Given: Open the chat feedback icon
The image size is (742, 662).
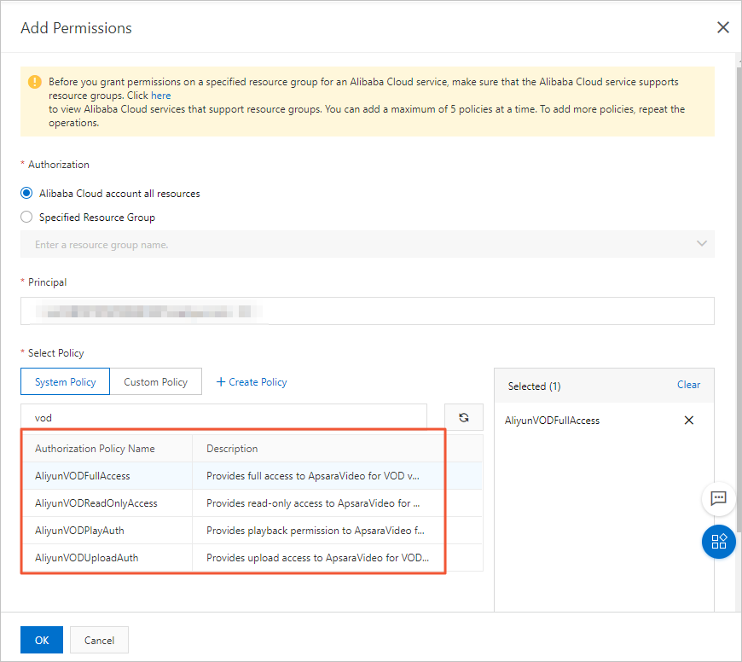Looking at the screenshot, I should [718, 498].
